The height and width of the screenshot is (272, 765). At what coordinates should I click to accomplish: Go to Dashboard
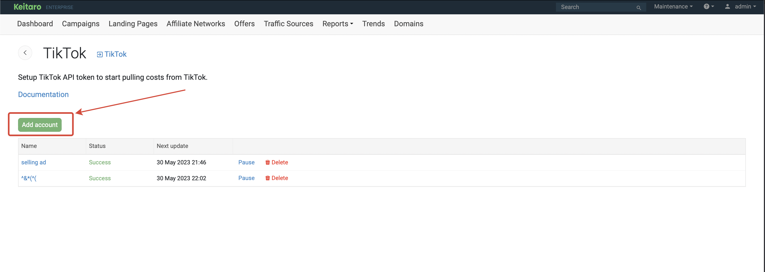[35, 24]
